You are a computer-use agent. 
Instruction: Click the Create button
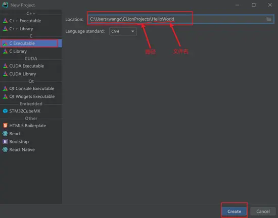pyautogui.click(x=234, y=211)
